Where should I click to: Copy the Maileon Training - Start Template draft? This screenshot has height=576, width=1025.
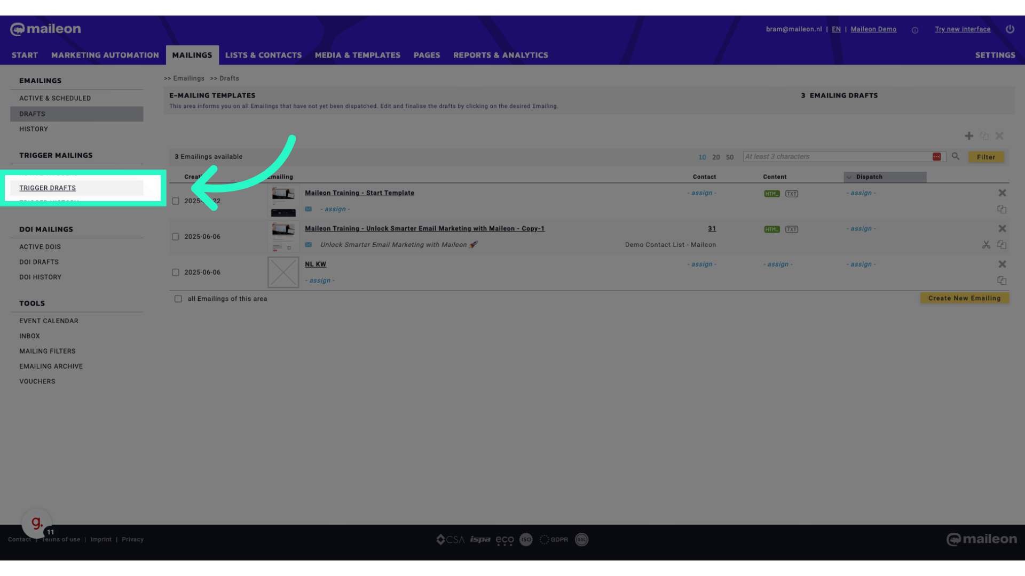point(1002,209)
